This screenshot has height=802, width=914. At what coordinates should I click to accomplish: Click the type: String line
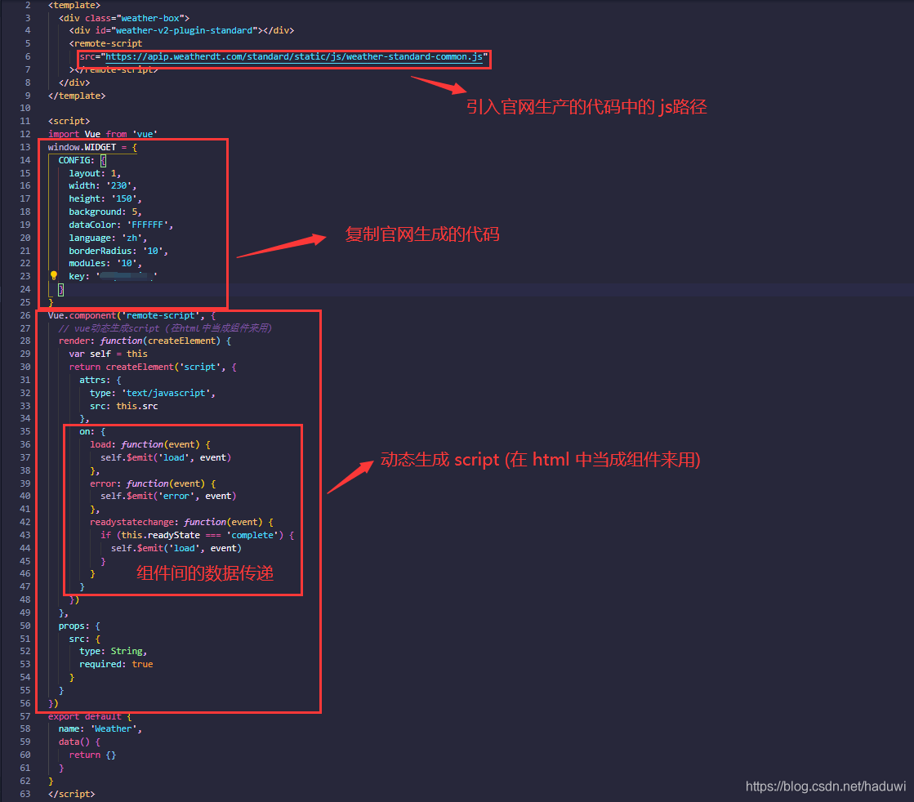click(113, 651)
